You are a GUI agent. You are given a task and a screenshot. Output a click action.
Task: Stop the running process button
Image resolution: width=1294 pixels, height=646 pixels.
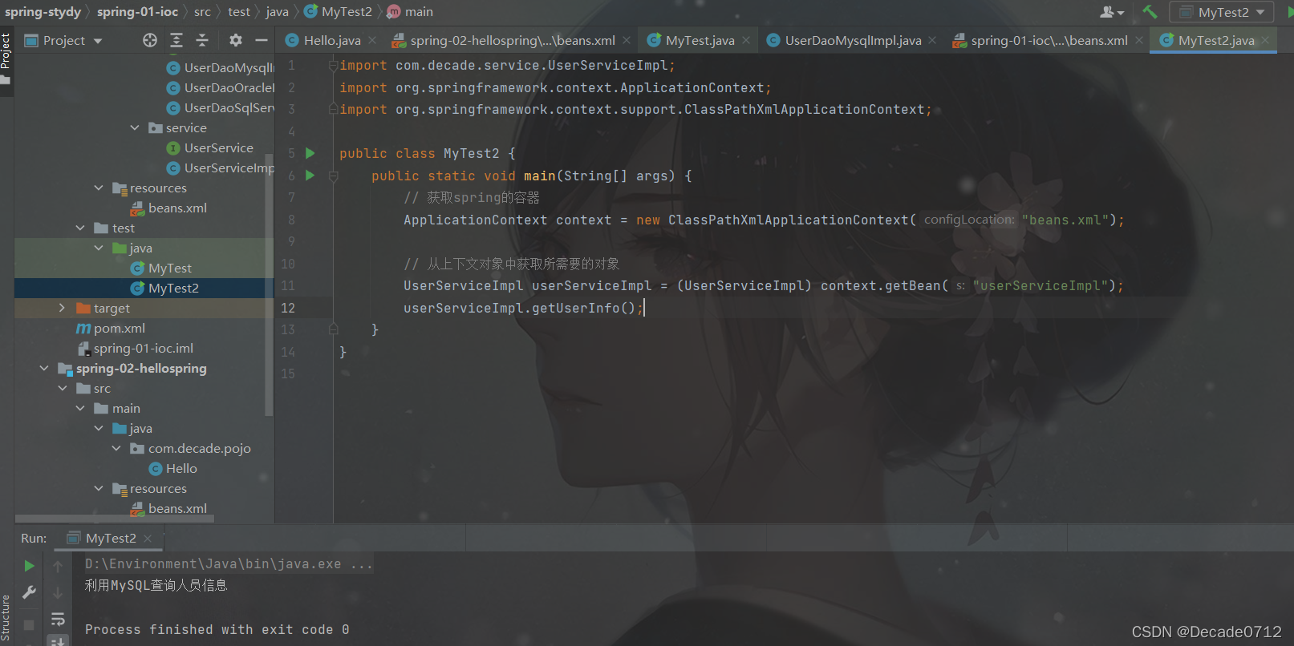29,624
